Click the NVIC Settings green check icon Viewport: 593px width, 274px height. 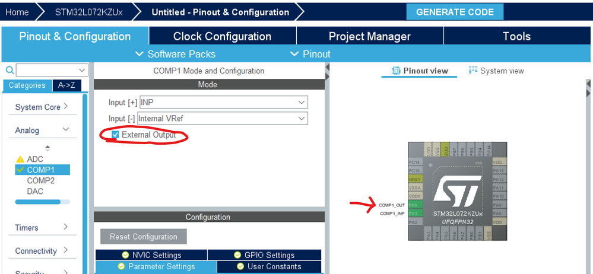tap(125, 255)
